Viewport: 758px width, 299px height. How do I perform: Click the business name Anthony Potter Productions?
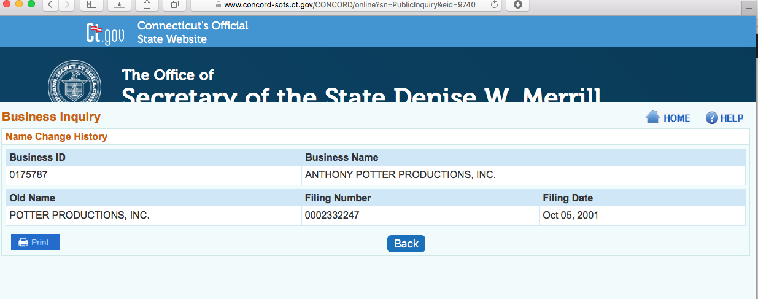400,175
